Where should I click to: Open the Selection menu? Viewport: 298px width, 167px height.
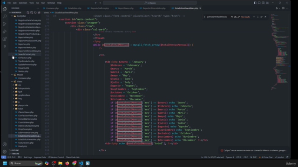tap(23, 3)
